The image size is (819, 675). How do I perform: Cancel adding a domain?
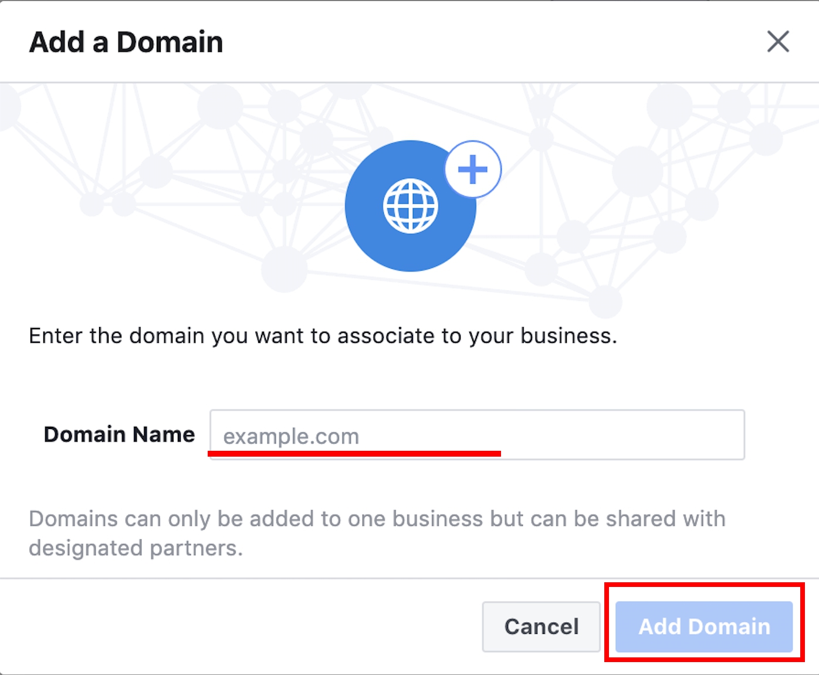click(541, 626)
